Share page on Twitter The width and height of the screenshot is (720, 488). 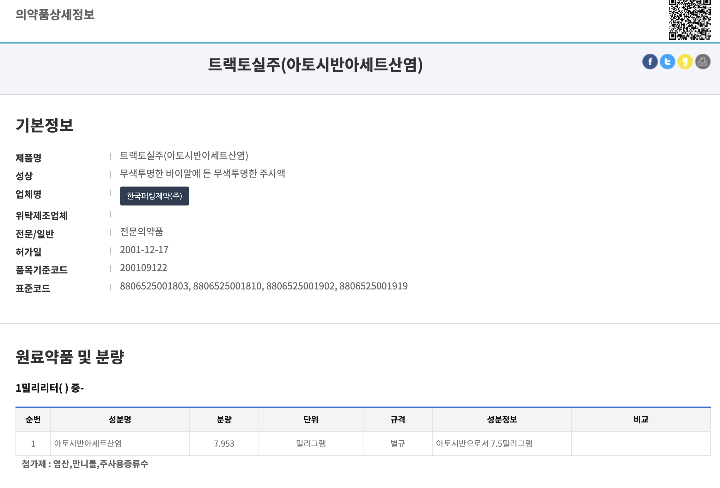(667, 62)
